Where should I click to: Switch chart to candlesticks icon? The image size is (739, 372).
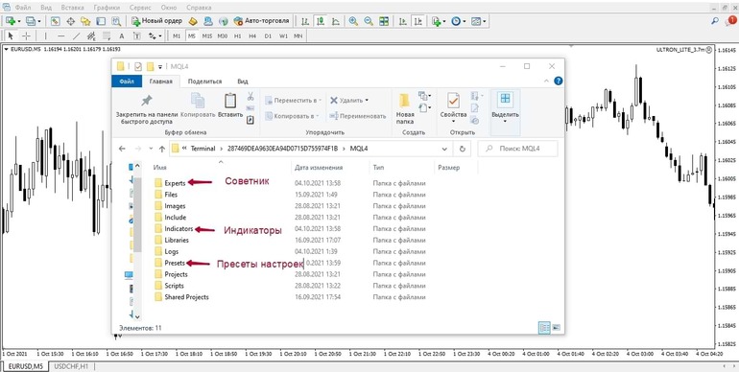click(321, 21)
